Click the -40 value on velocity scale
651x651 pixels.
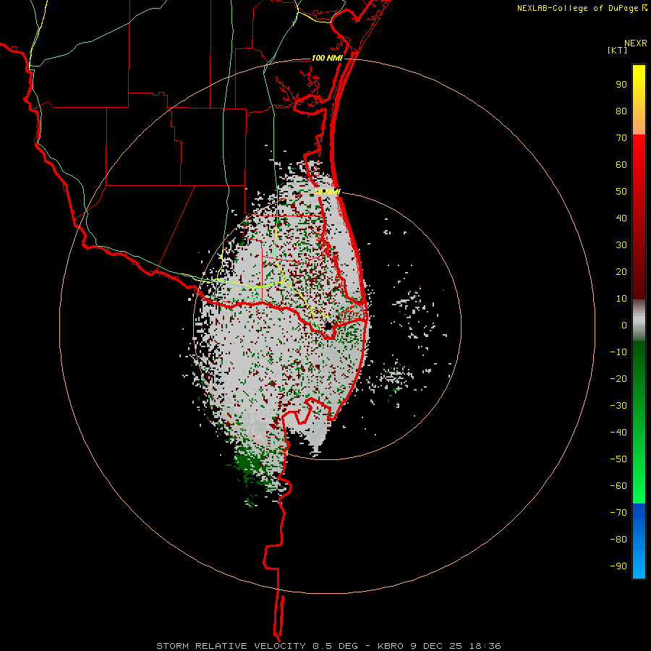click(618, 433)
